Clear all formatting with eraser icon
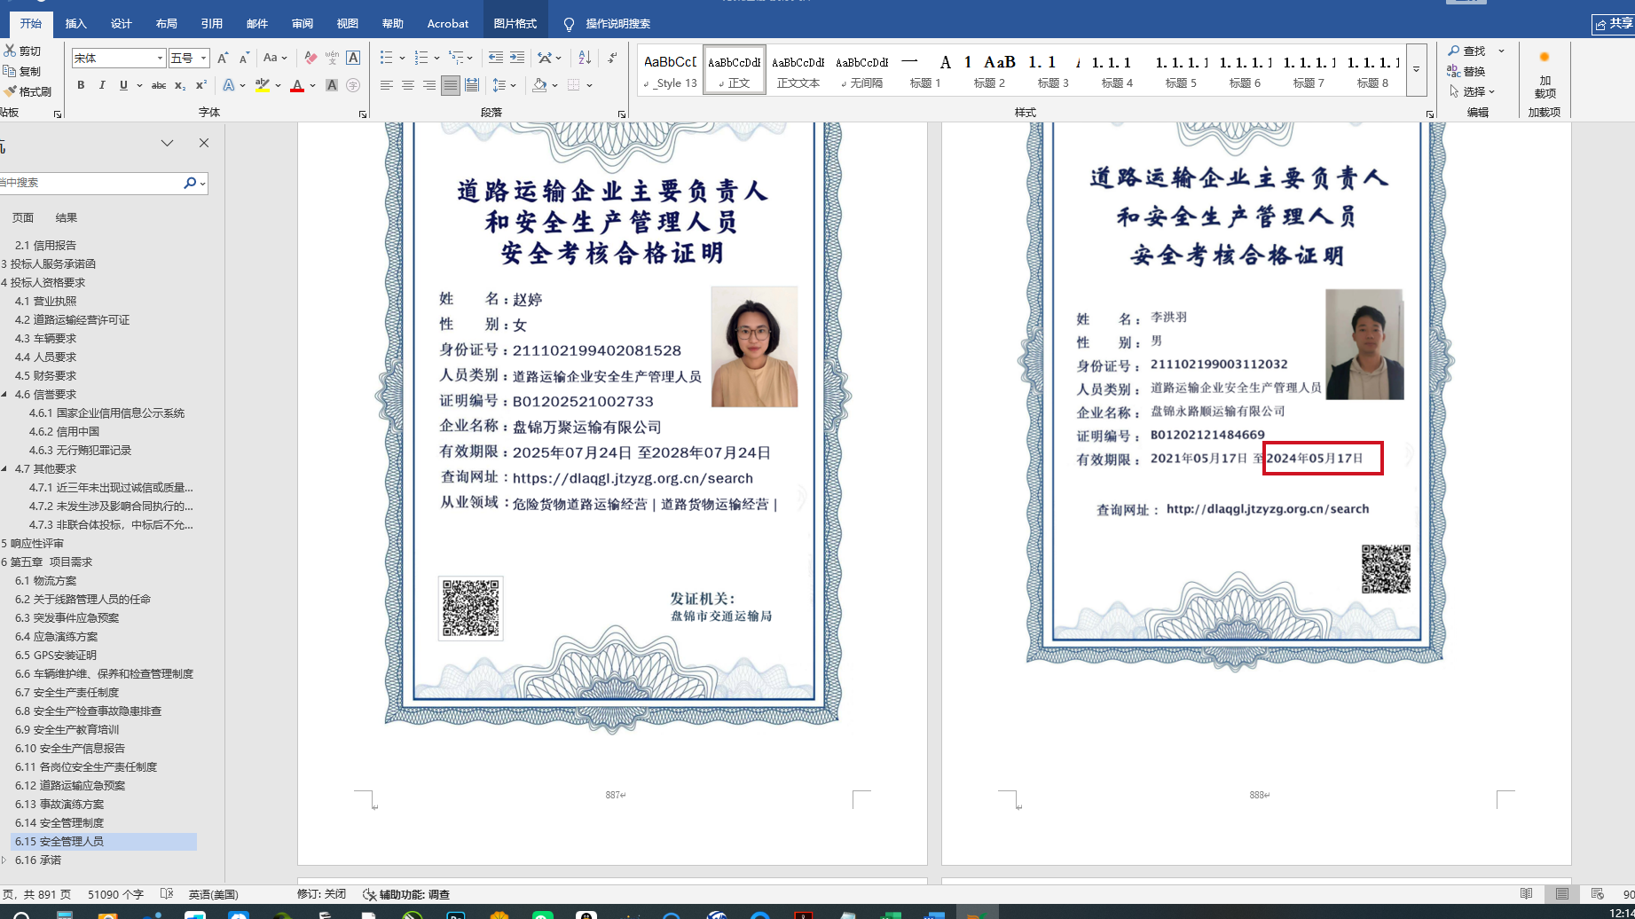Viewport: 1635px width, 919px height. tap(310, 58)
